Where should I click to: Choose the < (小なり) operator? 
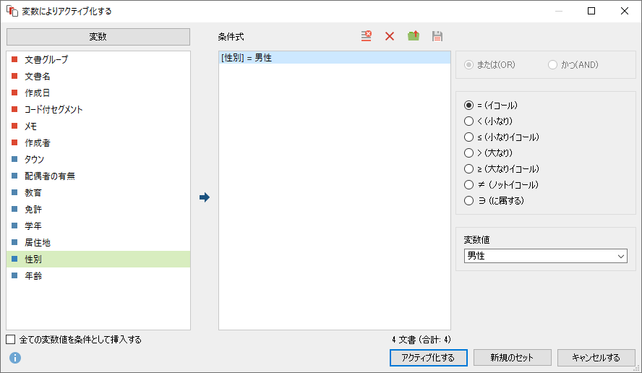(x=488, y=121)
